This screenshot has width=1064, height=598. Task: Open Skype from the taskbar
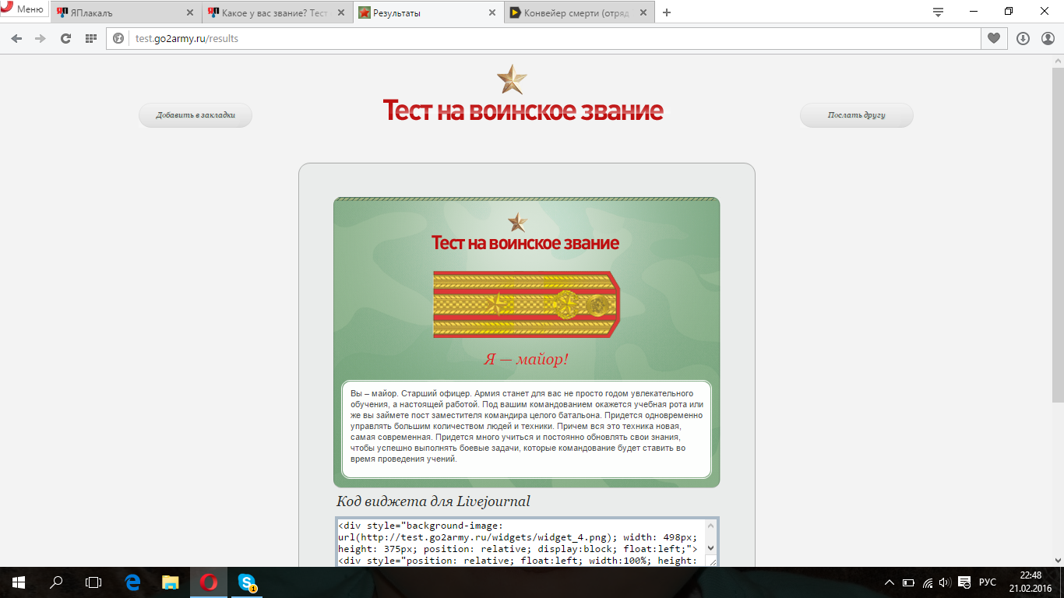[247, 582]
